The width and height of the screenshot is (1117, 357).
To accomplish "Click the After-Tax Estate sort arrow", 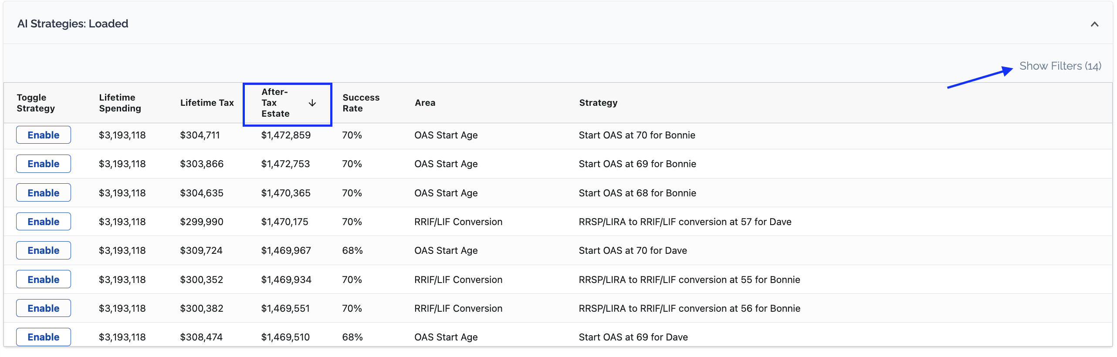I will 312,103.
